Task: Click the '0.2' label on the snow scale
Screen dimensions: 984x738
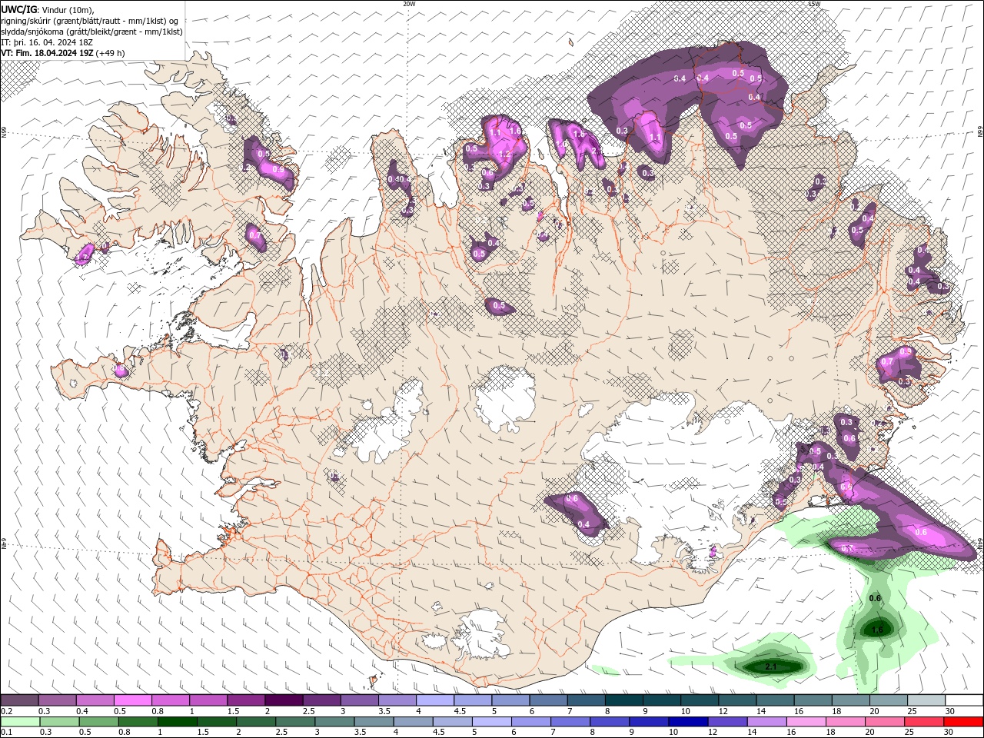Action: point(7,711)
